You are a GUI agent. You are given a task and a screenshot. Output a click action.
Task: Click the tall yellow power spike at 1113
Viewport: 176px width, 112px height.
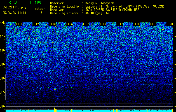click(x=55, y=109)
